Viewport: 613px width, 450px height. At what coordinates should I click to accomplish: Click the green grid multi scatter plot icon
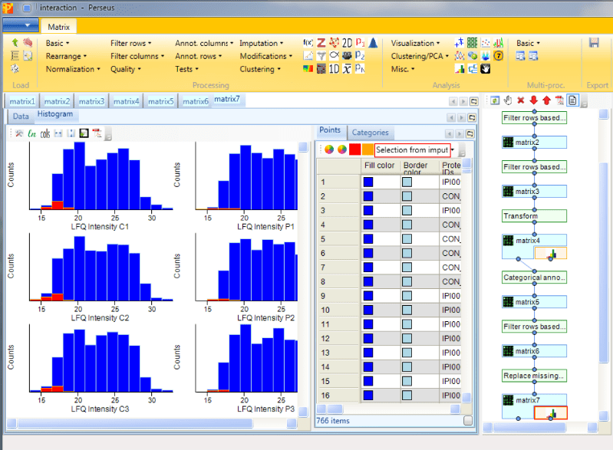[x=473, y=43]
